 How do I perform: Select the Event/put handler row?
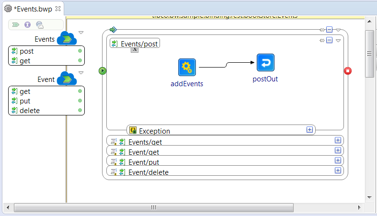point(225,161)
